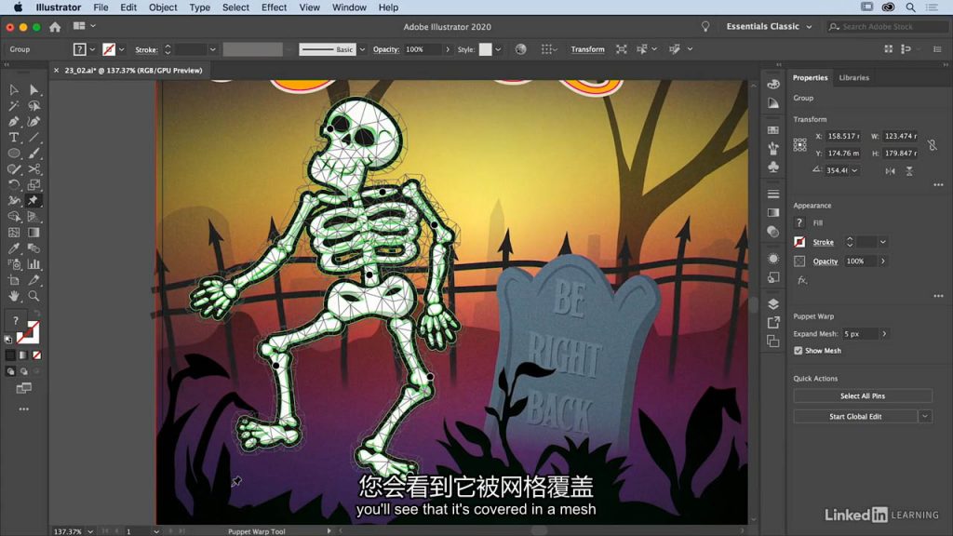This screenshot has height=536, width=953.
Task: Select the Curvature tool
Action: tap(34, 122)
